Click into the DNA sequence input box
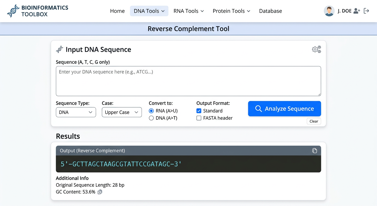 click(188, 81)
